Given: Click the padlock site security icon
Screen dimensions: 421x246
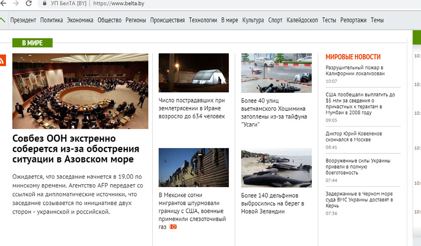Looking at the screenshot, I should coord(45,3).
